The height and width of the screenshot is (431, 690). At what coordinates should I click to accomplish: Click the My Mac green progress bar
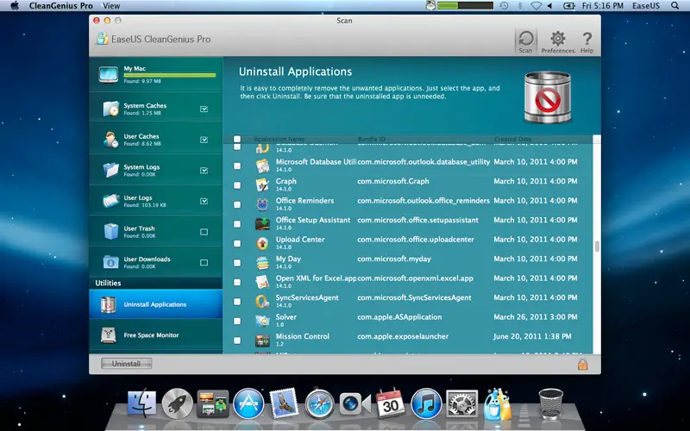[169, 75]
